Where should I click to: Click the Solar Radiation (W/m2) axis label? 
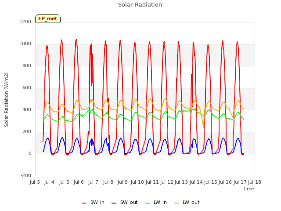pos(6,100)
